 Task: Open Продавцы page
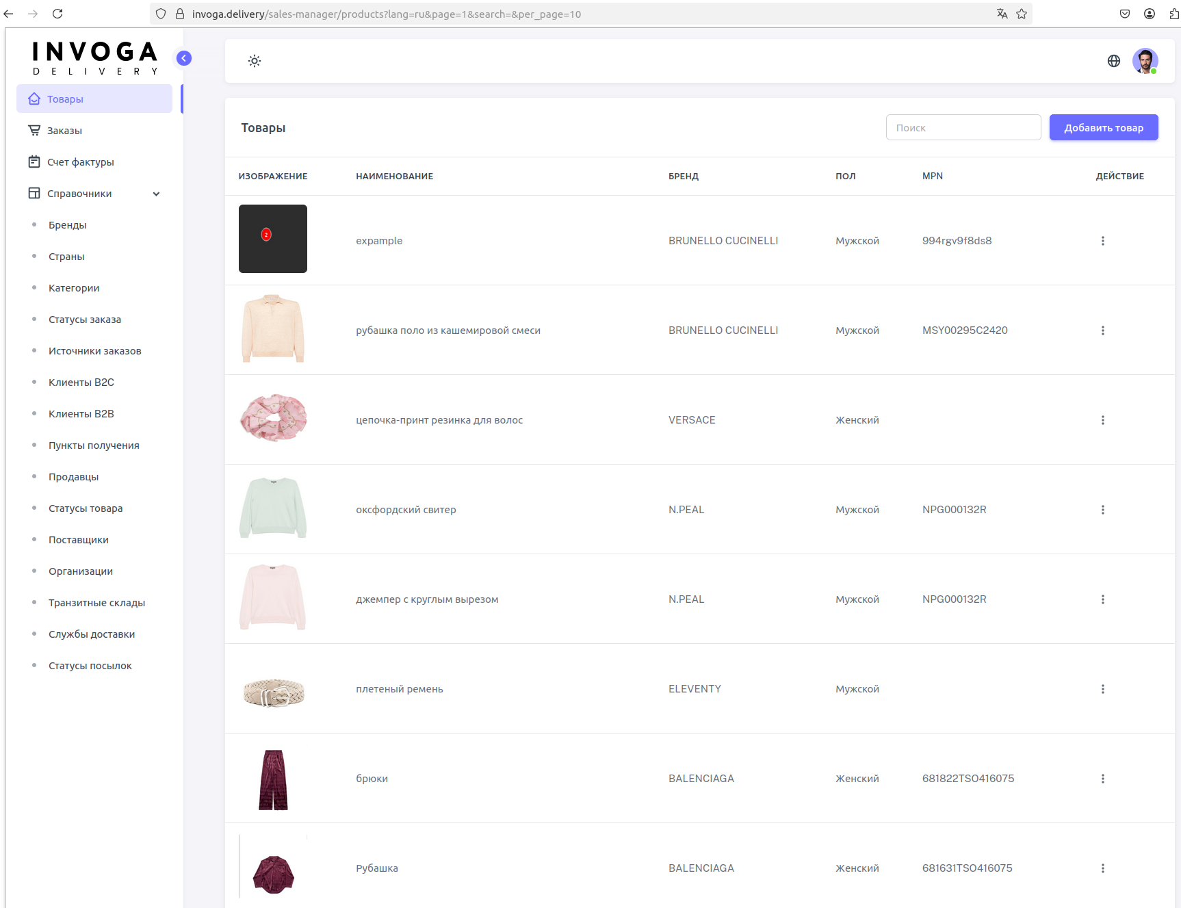click(x=73, y=477)
